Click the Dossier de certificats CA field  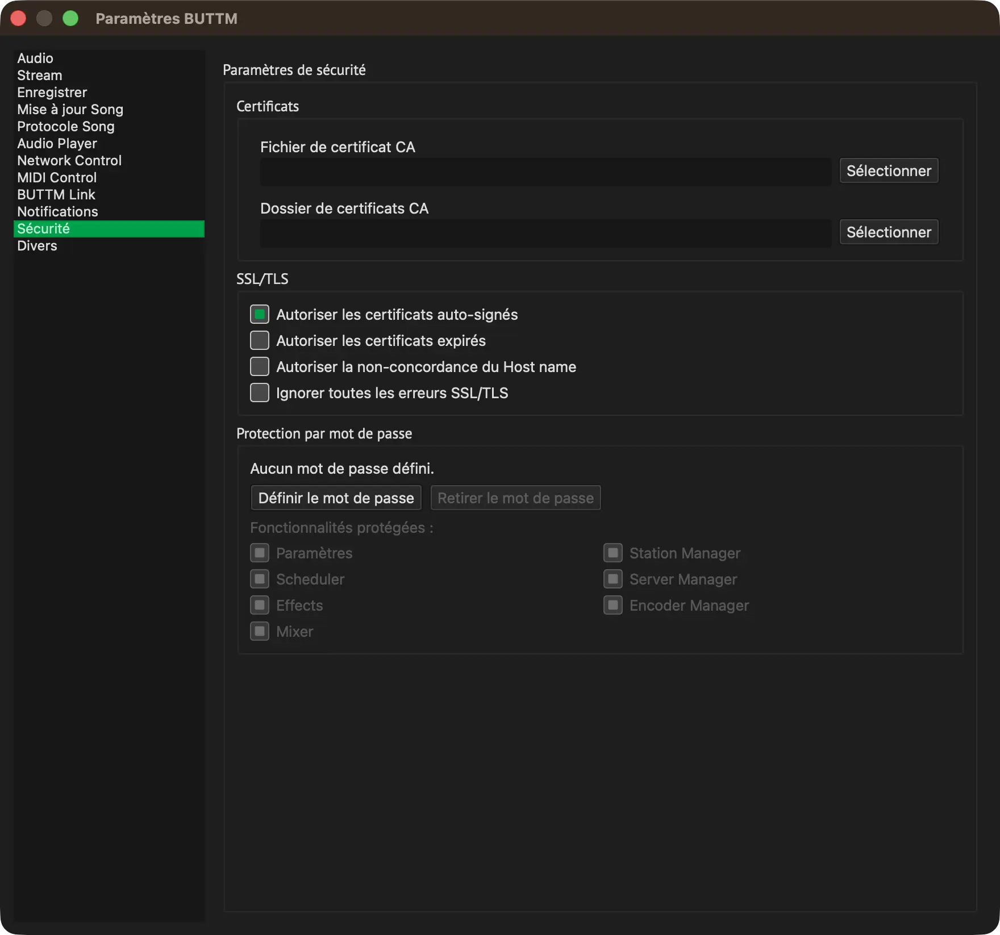point(545,233)
